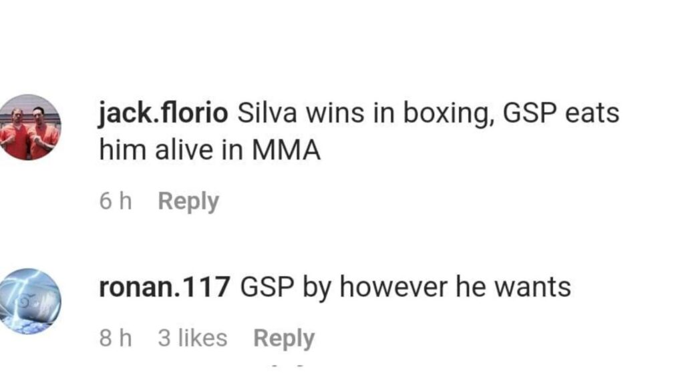Select the word Silva in the first comment
This screenshot has height=384, width=684.
pyautogui.click(x=267, y=113)
